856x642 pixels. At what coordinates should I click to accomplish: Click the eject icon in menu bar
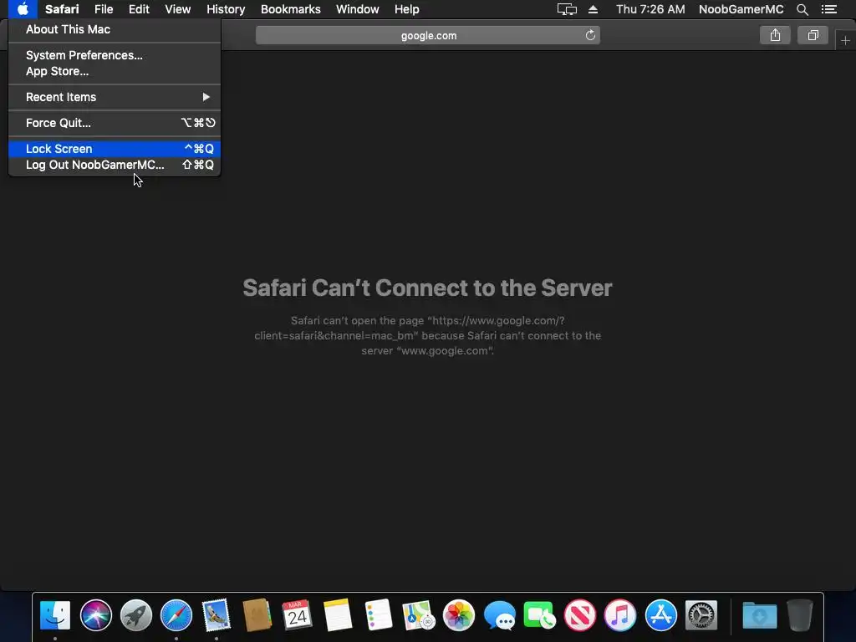(x=593, y=9)
